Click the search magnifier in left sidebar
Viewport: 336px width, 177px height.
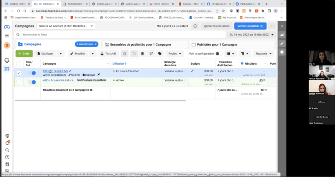(7, 150)
